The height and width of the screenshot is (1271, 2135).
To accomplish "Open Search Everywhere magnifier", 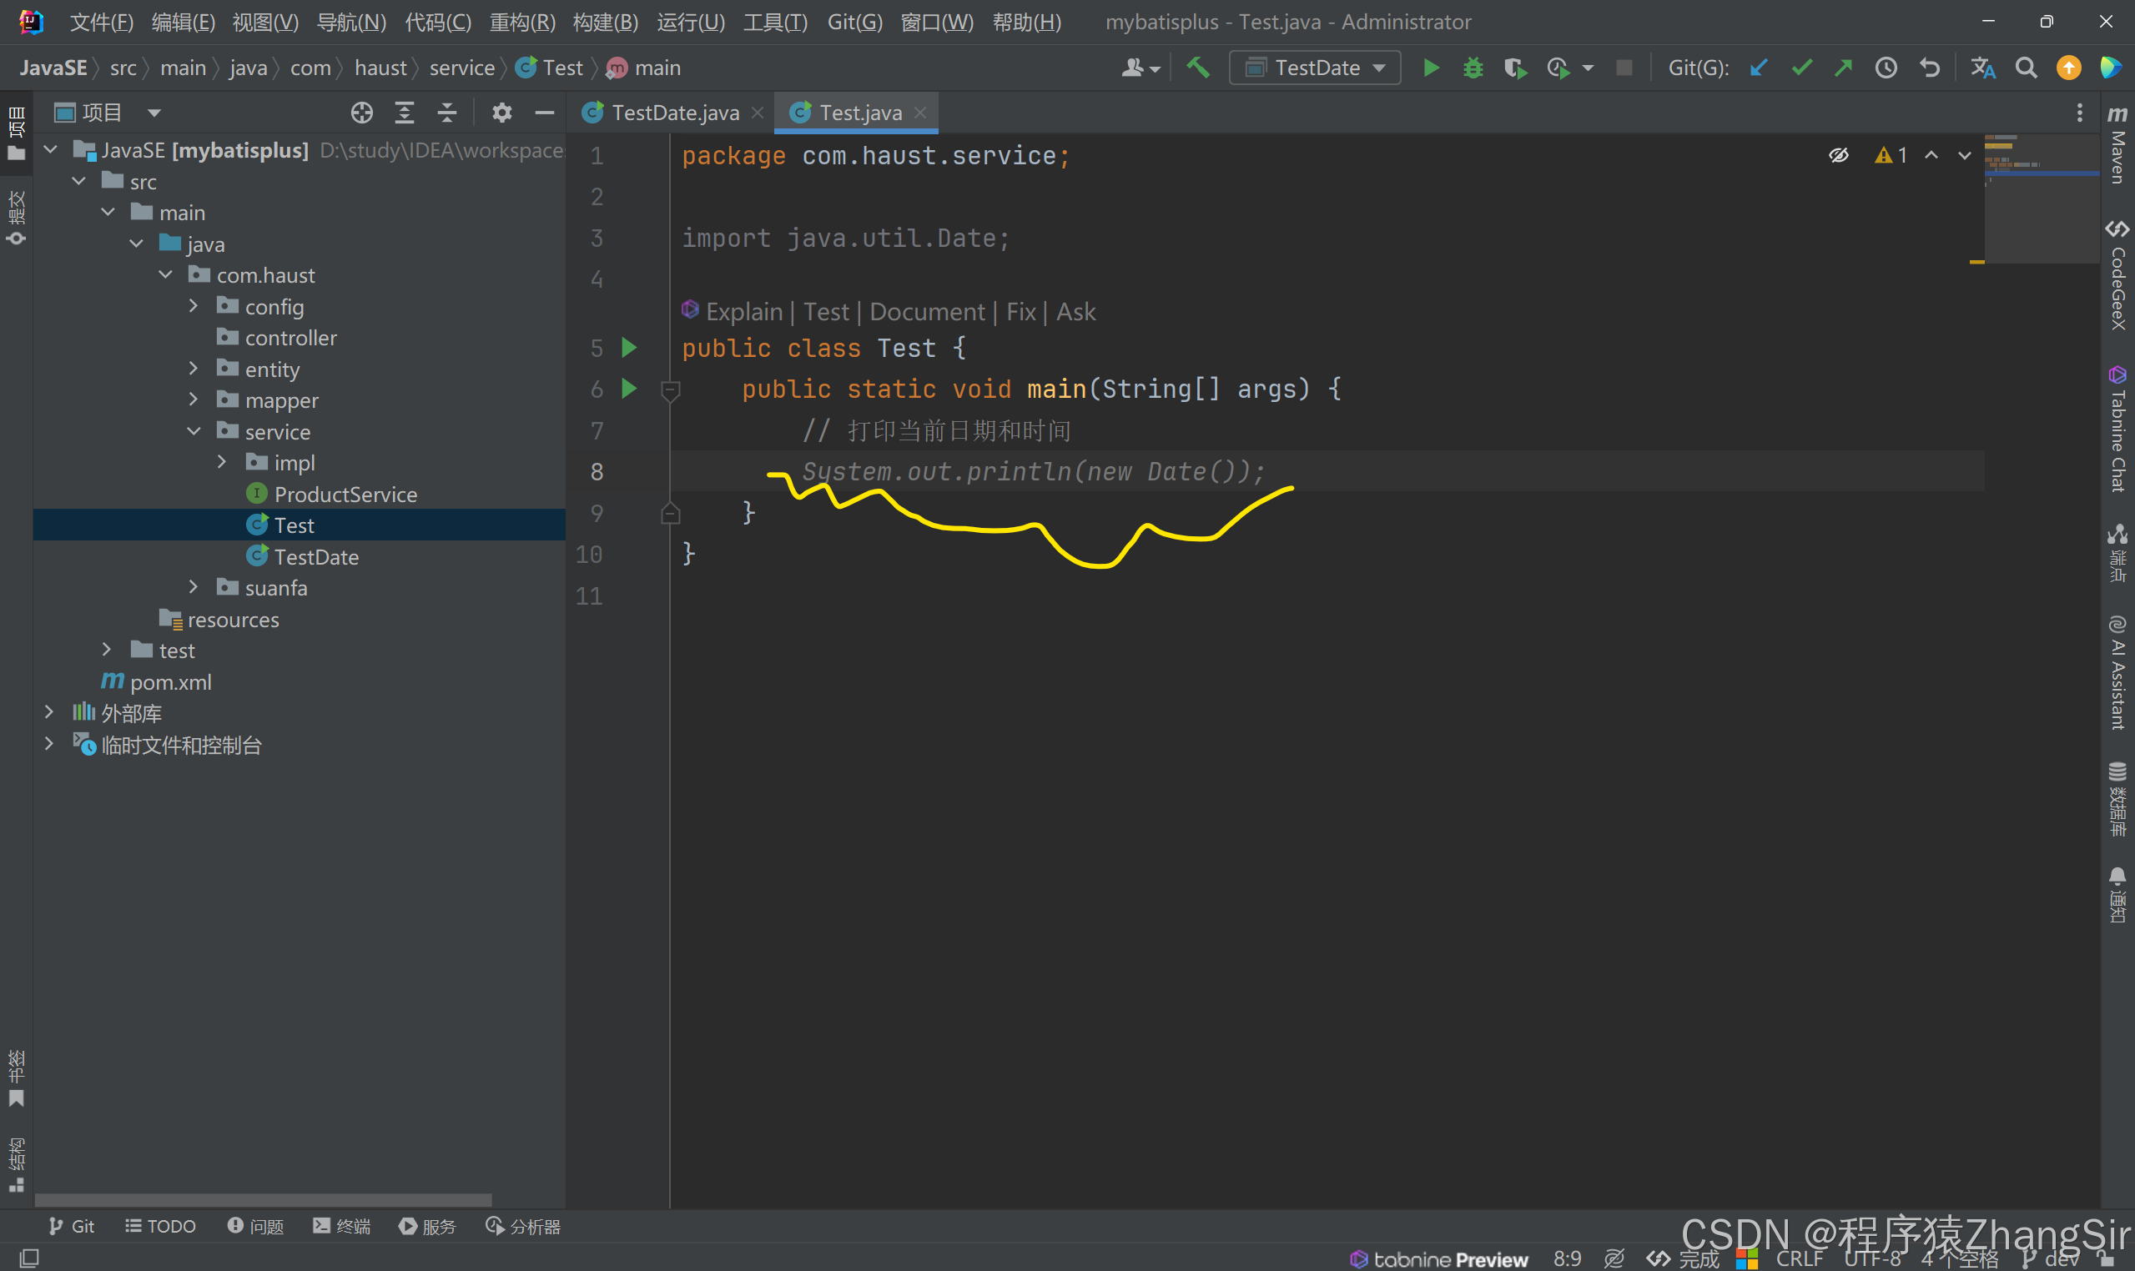I will coord(2026,68).
